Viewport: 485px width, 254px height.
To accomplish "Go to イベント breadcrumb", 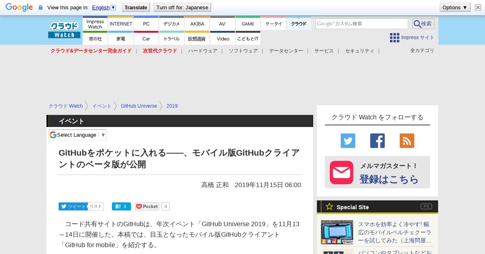I will pyautogui.click(x=101, y=106).
